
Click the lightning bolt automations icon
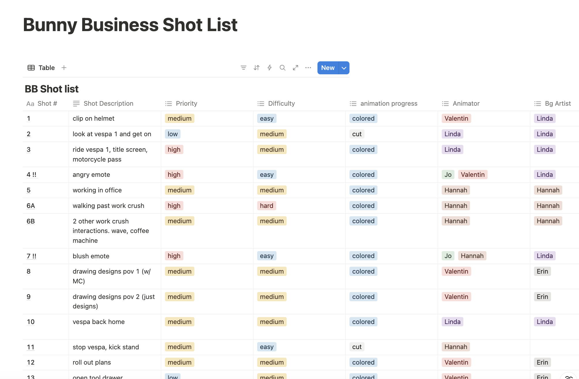[269, 68]
